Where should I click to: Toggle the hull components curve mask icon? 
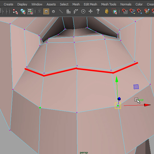[76, 11]
